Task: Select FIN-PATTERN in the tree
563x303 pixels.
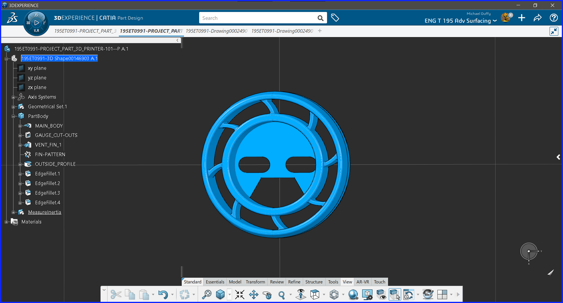Action: [50, 154]
